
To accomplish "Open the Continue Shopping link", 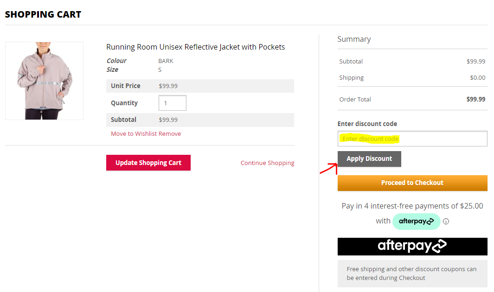I will click(x=268, y=163).
